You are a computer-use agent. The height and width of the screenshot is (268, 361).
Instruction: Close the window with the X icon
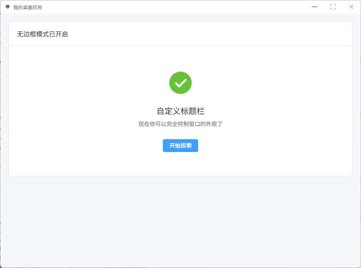[351, 7]
